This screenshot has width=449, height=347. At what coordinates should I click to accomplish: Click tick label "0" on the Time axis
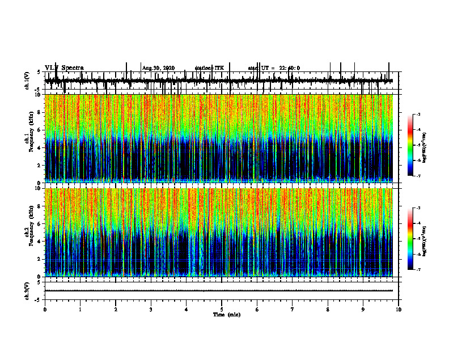tap(45, 310)
